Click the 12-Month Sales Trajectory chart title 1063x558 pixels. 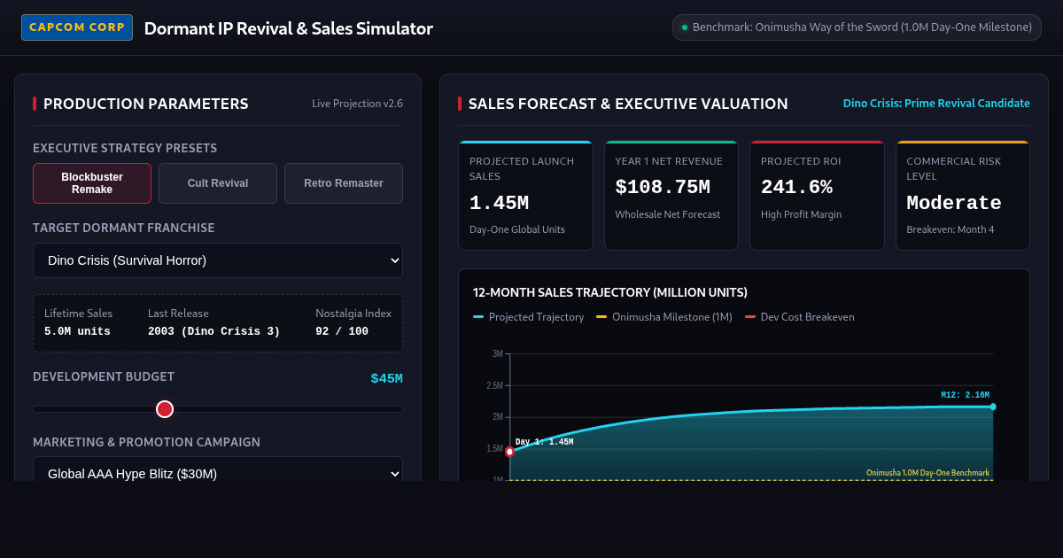tap(610, 292)
